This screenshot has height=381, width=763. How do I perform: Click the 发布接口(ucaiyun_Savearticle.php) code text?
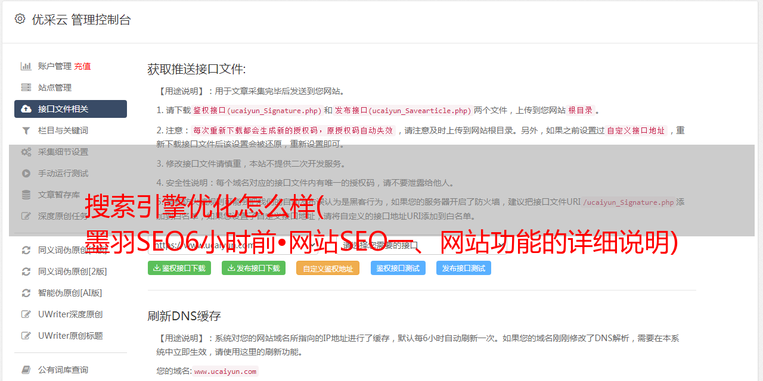tap(403, 110)
